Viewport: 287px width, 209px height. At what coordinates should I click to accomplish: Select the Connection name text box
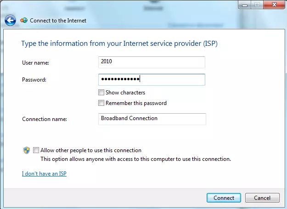click(152, 119)
